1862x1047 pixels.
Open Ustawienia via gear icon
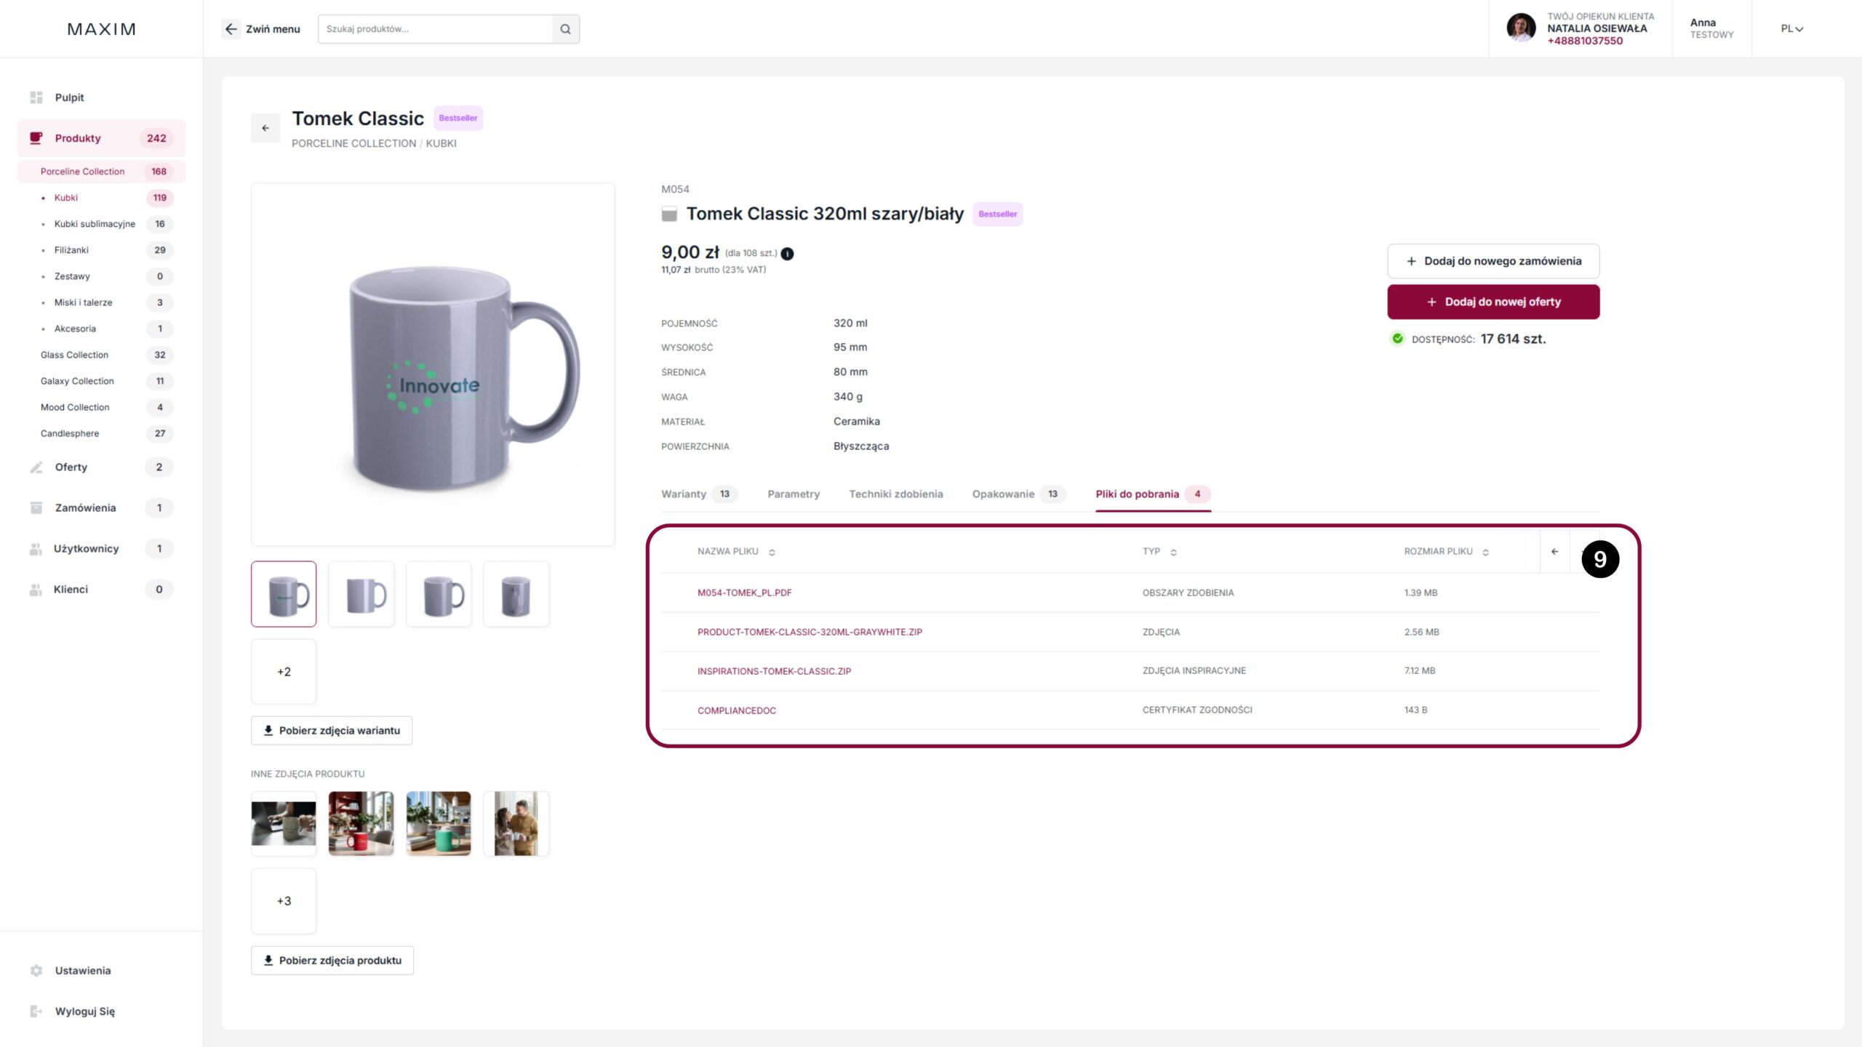pos(36,971)
